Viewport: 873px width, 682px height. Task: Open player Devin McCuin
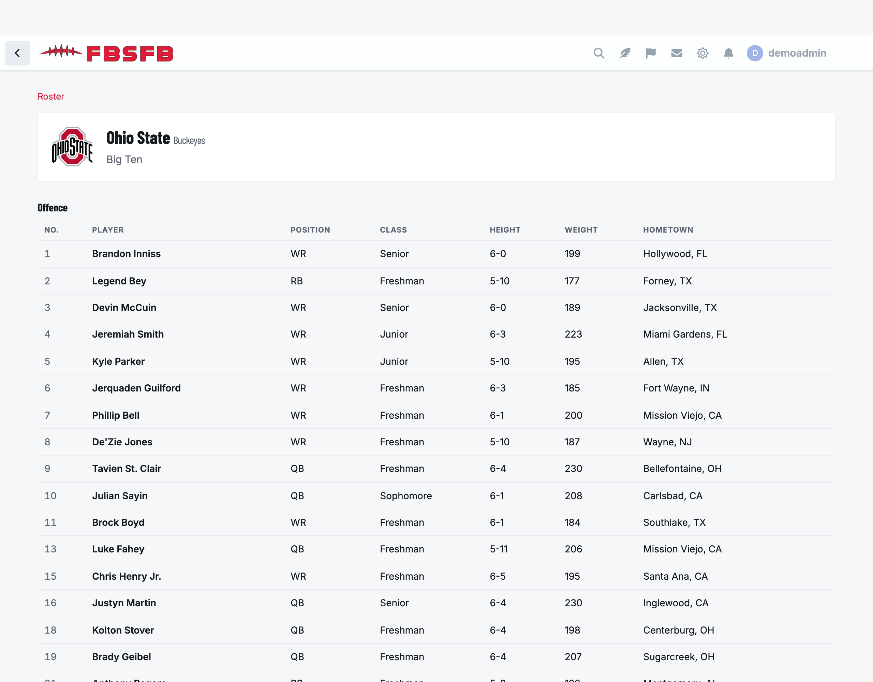pyautogui.click(x=124, y=308)
